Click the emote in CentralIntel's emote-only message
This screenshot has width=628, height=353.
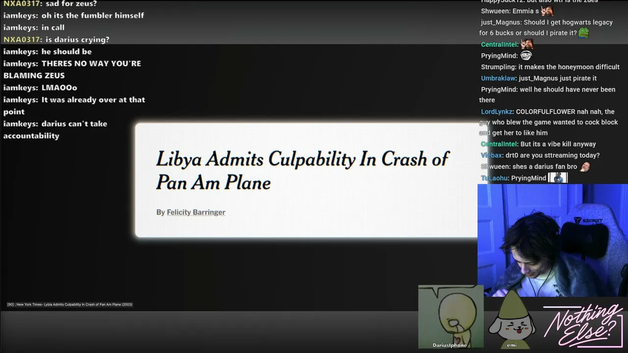click(x=526, y=44)
